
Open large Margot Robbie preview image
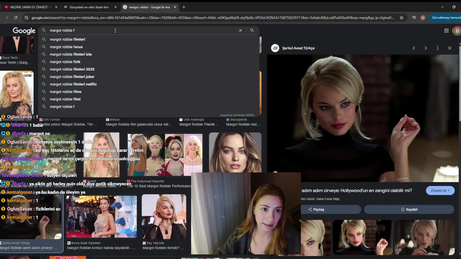(x=363, y=118)
